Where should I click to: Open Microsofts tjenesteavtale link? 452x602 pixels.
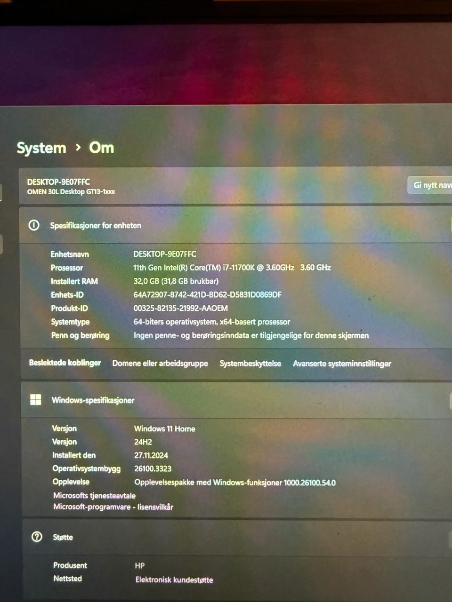point(94,495)
